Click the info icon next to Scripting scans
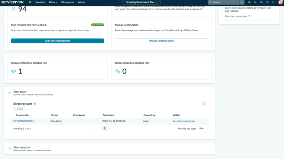The height and width of the screenshot is (159, 284). 35,104
